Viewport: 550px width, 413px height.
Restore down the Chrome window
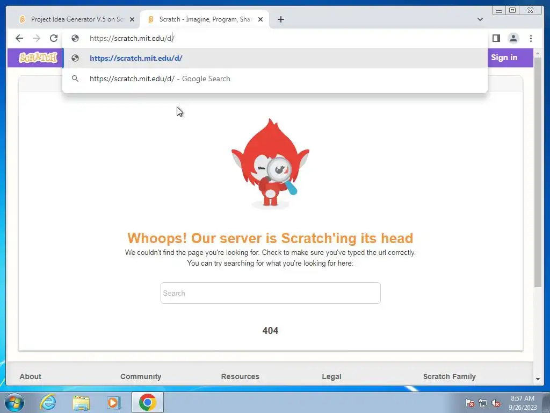click(x=512, y=11)
